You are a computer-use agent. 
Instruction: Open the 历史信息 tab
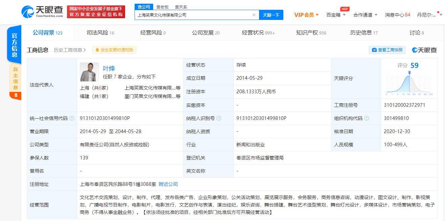(x=364, y=33)
